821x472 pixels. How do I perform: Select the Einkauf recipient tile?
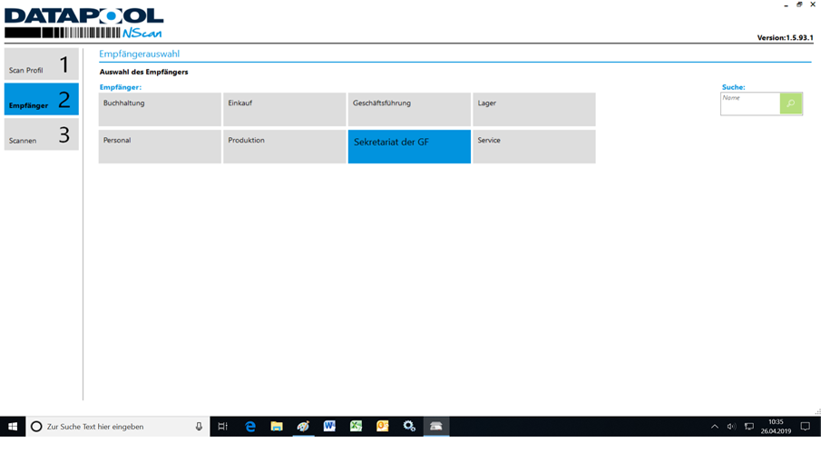(284, 110)
